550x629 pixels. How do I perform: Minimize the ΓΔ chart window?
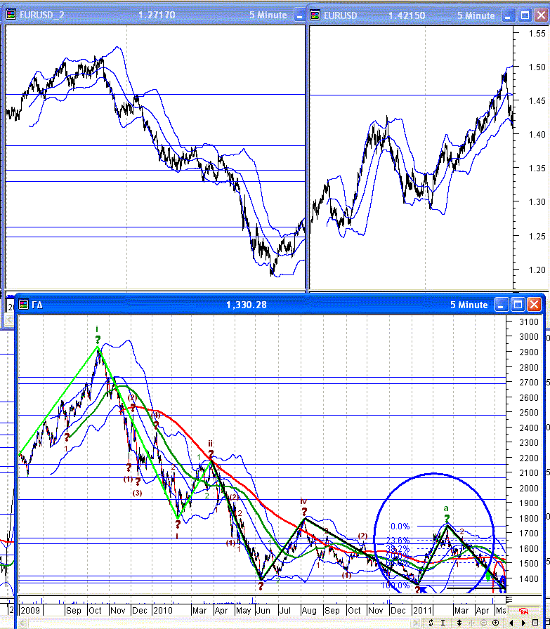(x=502, y=305)
